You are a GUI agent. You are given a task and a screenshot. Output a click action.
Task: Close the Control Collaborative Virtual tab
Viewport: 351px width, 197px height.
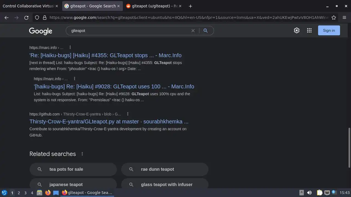(x=57, y=6)
